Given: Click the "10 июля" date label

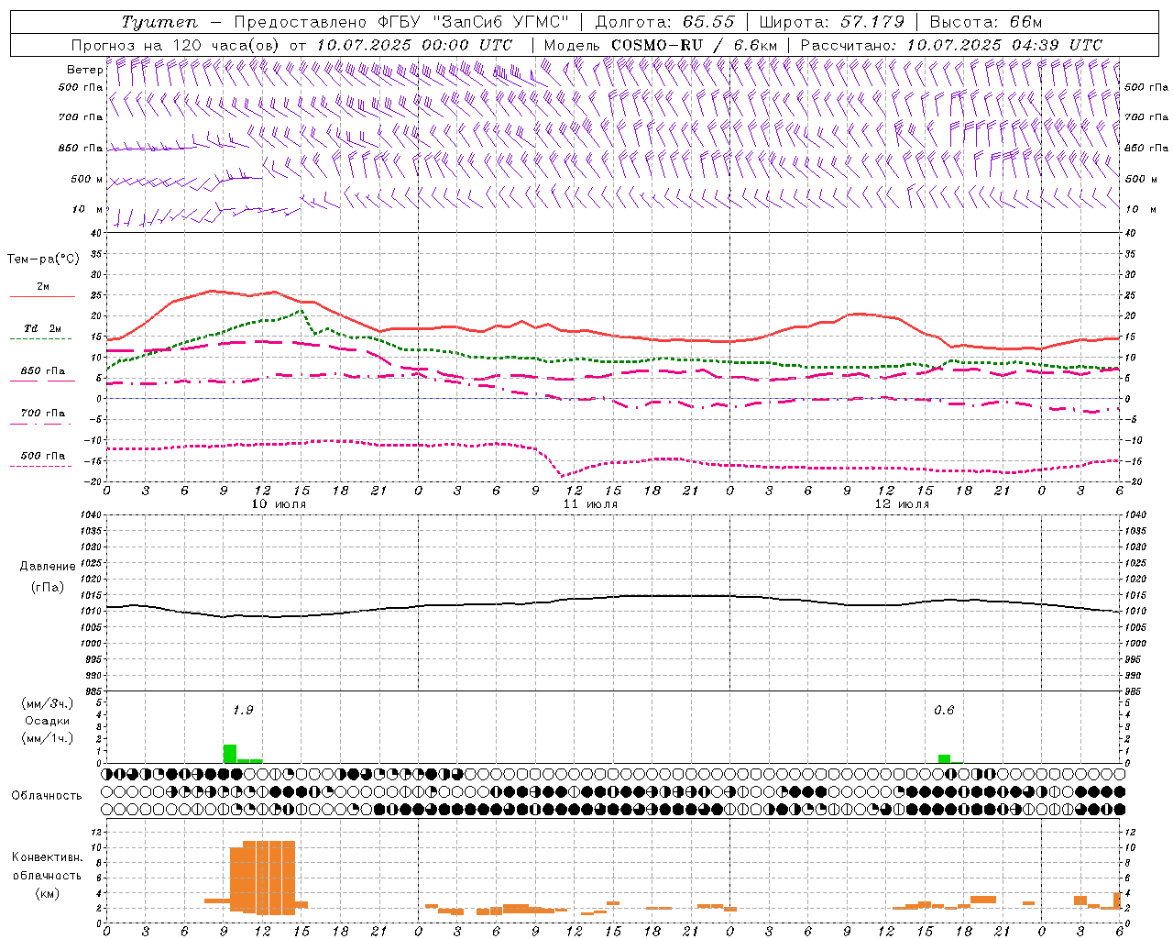Looking at the screenshot, I should coord(279,503).
